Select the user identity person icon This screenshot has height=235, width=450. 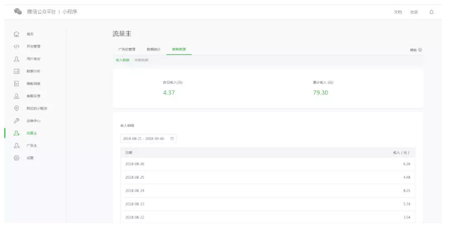17,59
